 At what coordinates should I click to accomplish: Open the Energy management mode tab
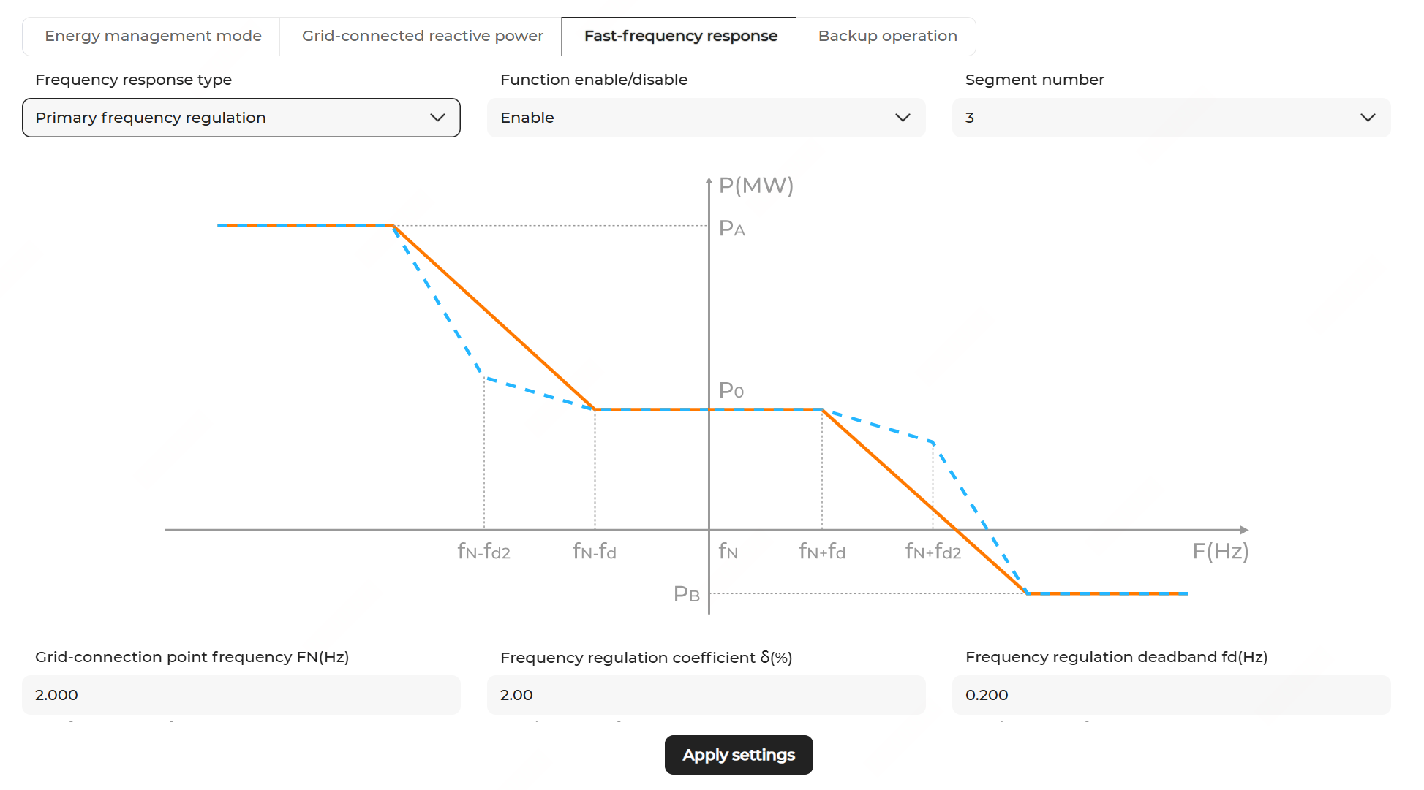153,36
